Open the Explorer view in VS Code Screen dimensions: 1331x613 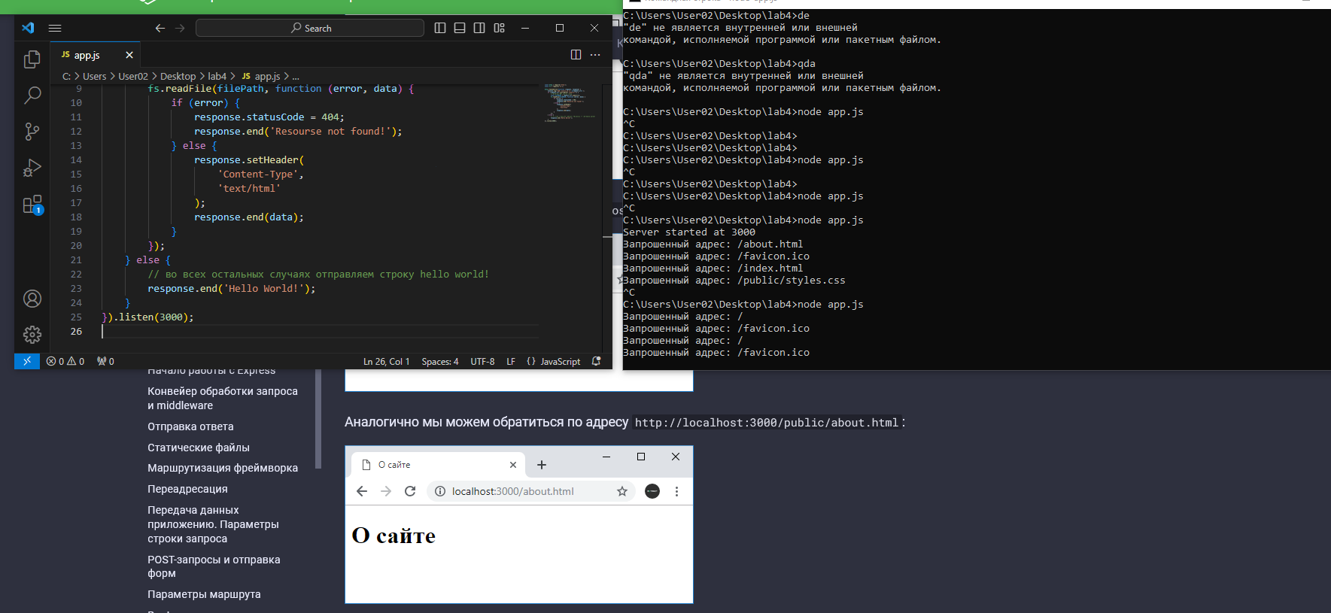(32, 59)
